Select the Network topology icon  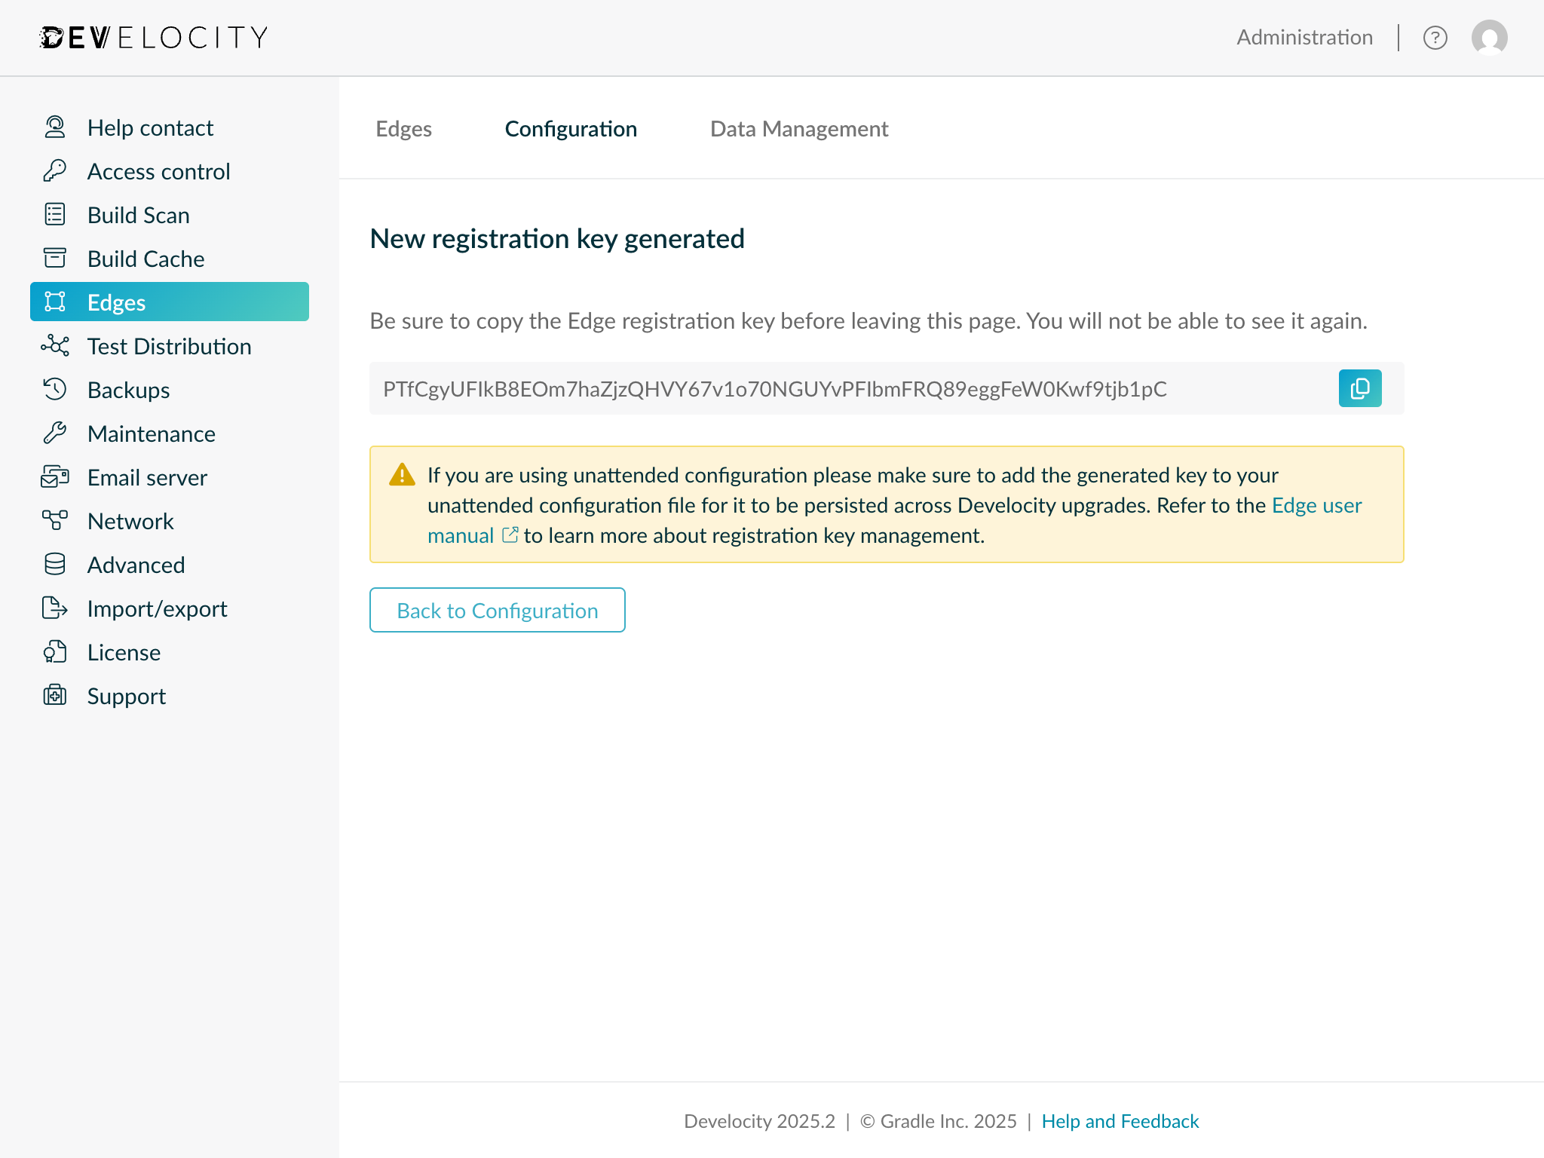tap(54, 520)
